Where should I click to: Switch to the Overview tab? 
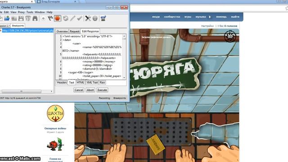[62, 31]
